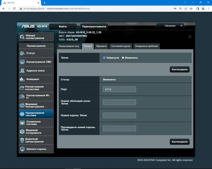Open the saved passwords key icon
The image size is (212, 169).
click(x=175, y=9)
